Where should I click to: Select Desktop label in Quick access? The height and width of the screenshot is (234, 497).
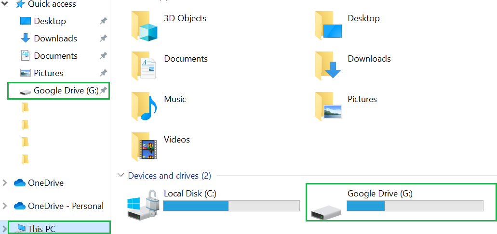(50, 21)
